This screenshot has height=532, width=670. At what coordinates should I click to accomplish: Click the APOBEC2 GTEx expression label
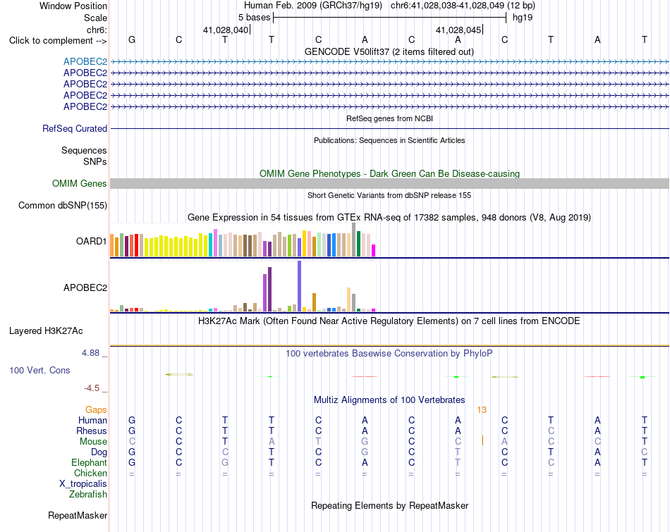pyautogui.click(x=85, y=287)
